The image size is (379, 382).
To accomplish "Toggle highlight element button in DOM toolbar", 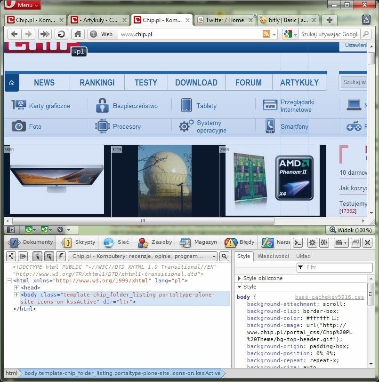I will point(49,256).
